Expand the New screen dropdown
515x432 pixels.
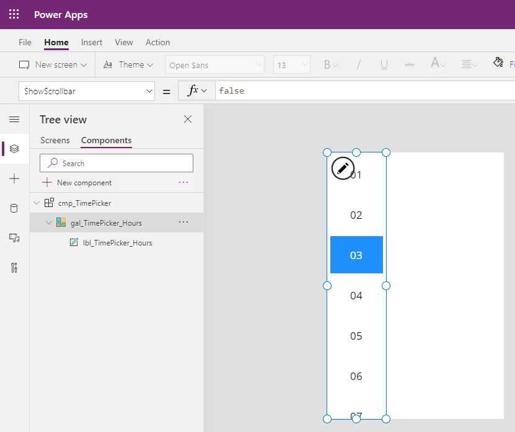tap(53, 64)
